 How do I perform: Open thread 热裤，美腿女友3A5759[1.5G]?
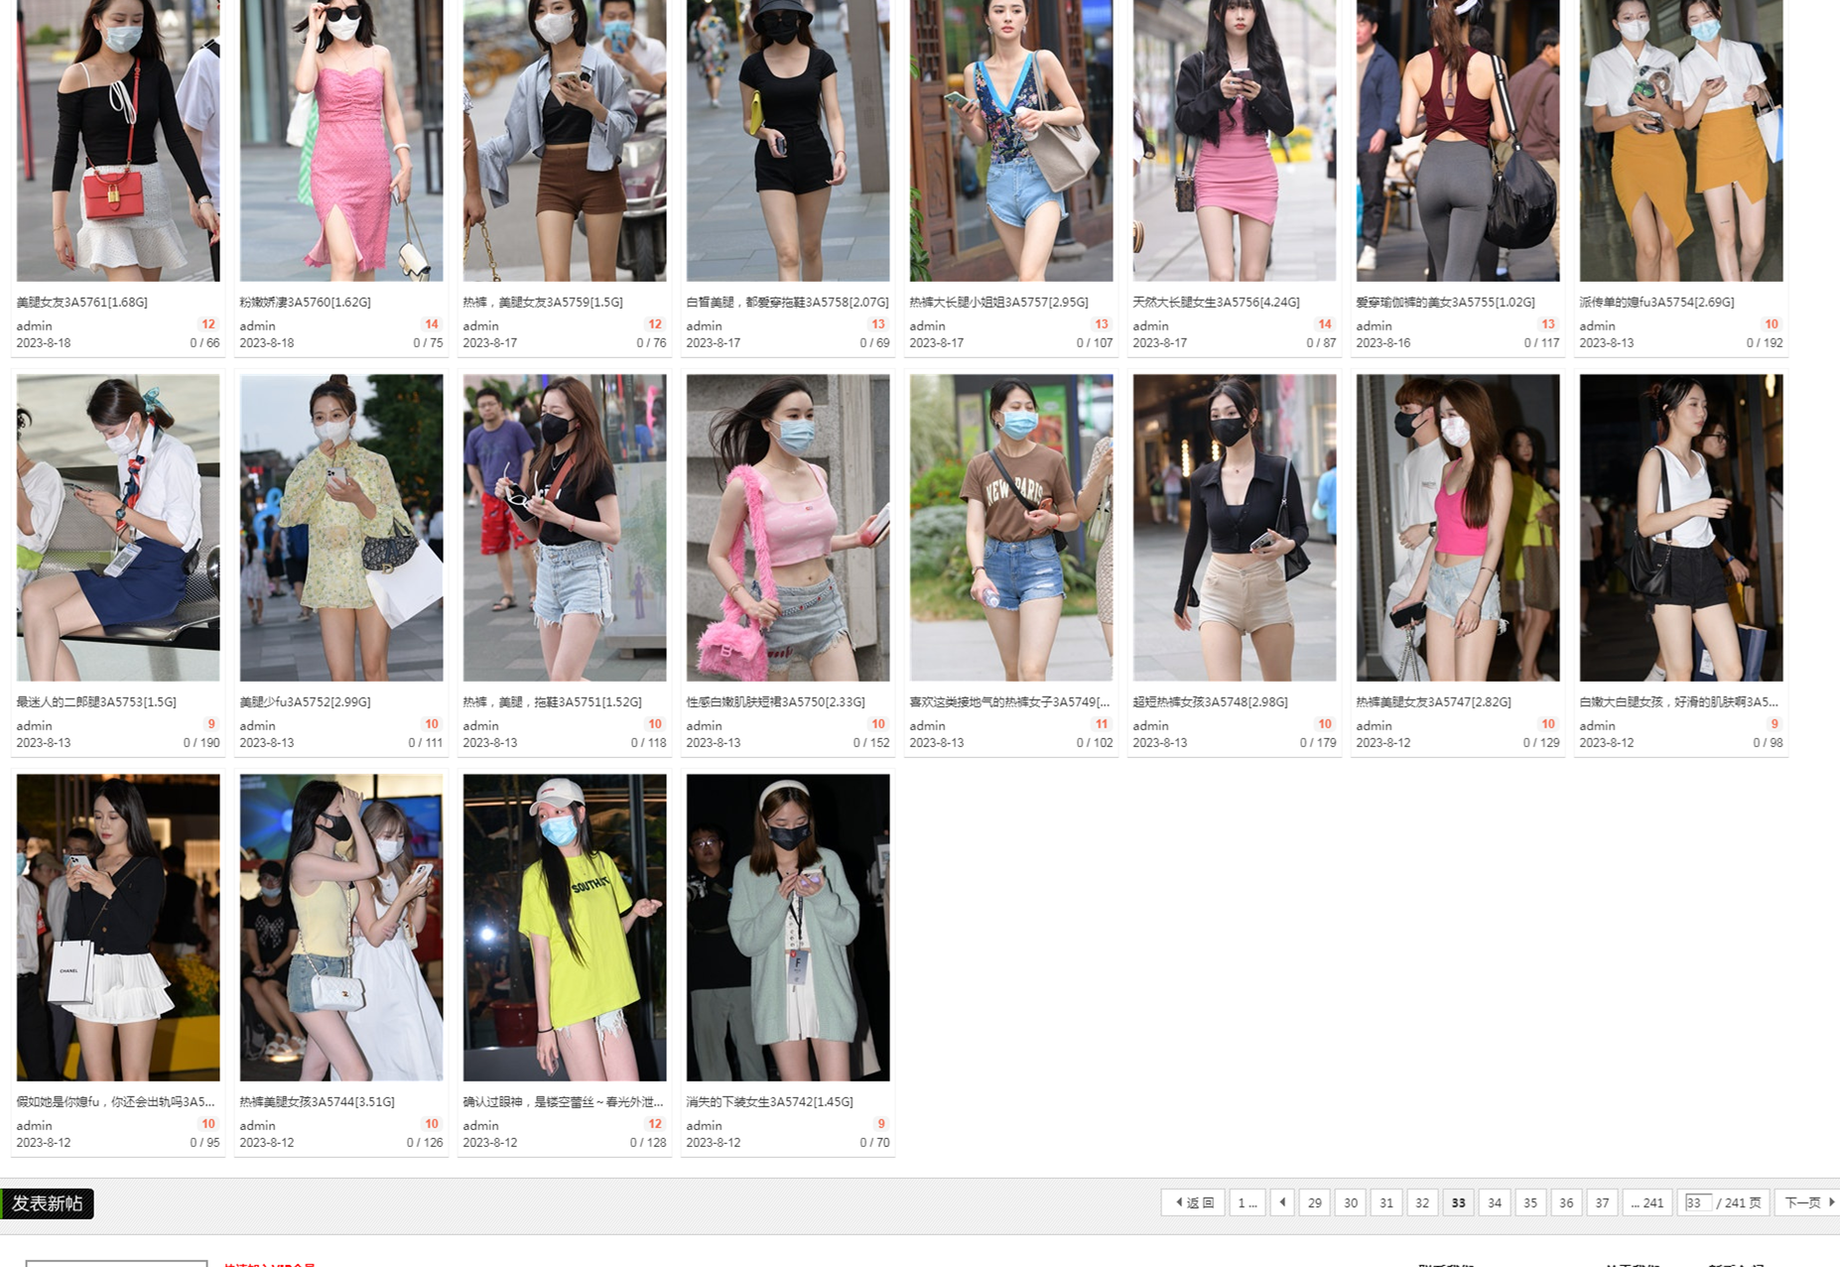tap(543, 302)
